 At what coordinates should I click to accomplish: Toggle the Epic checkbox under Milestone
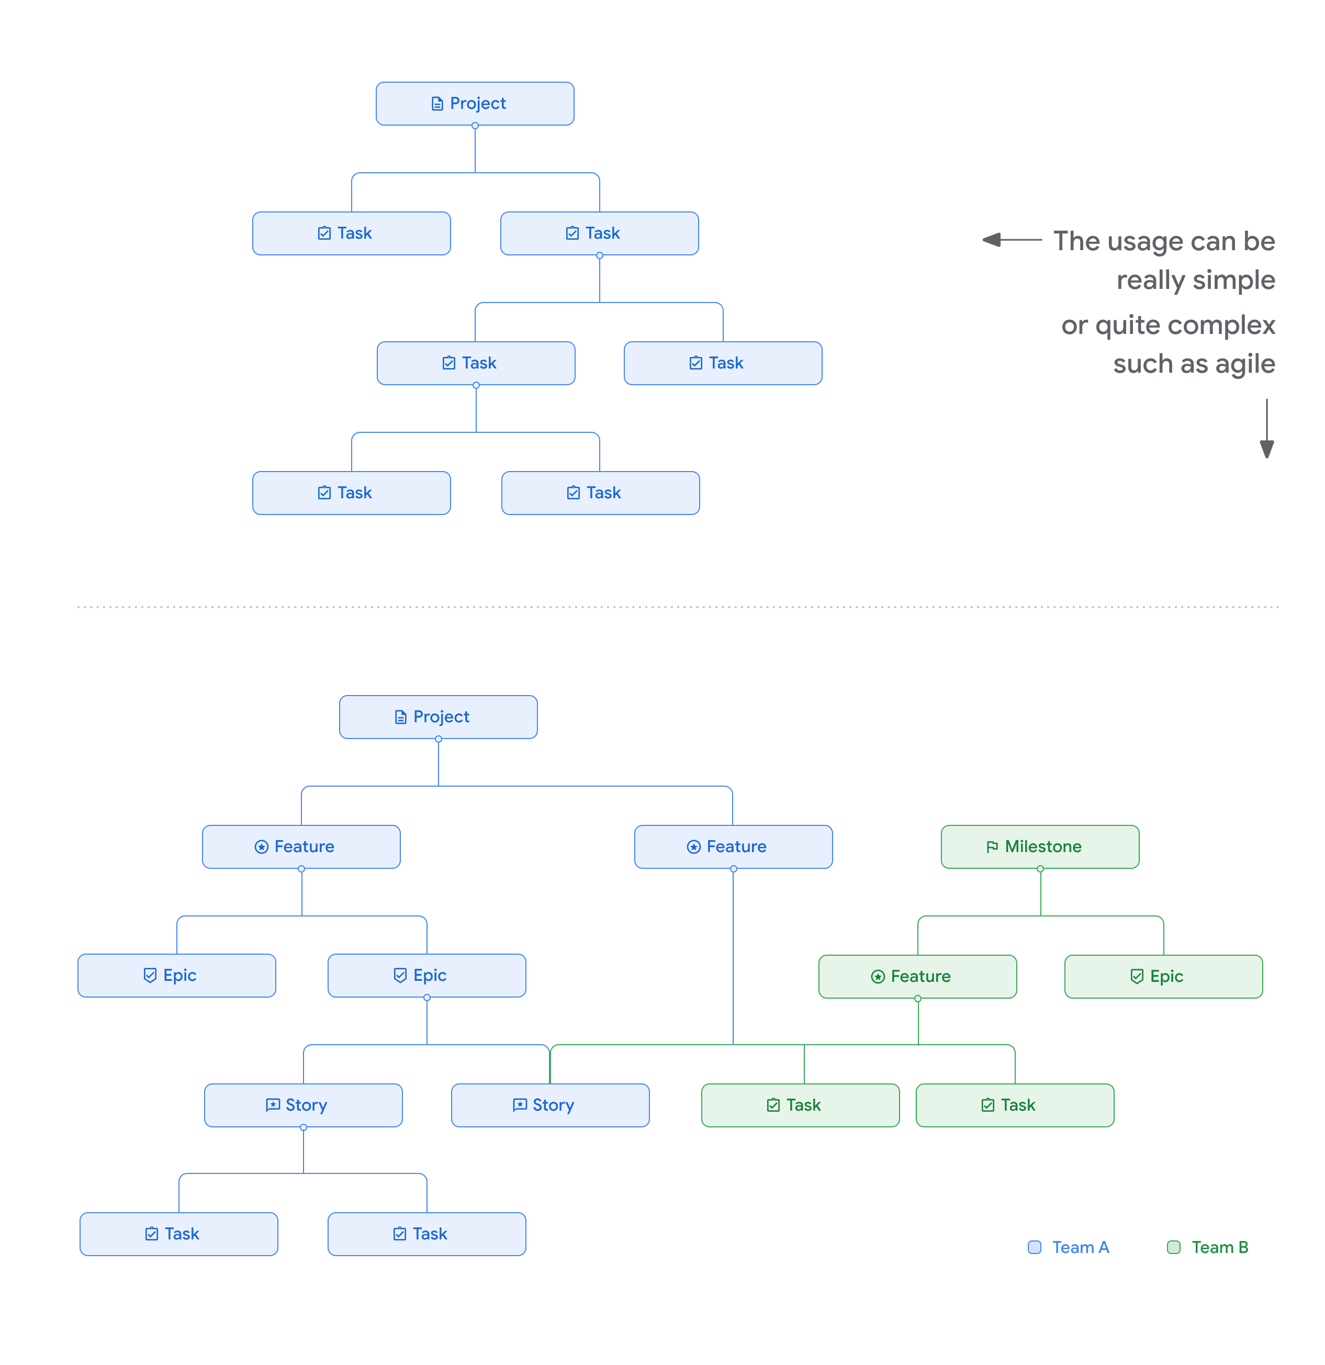pyautogui.click(x=1121, y=974)
